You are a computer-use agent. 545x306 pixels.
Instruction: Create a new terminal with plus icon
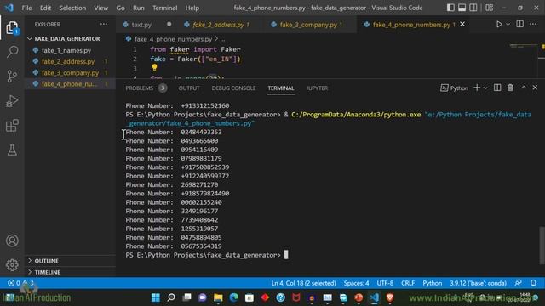477,88
